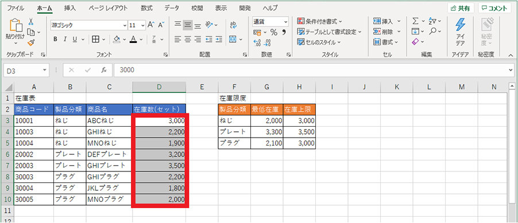Decrease font size with the small A

[161, 25]
